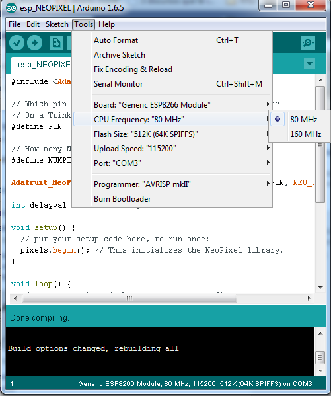Click the console scrollbar down arrow
The image size is (331, 396).
click(x=320, y=370)
